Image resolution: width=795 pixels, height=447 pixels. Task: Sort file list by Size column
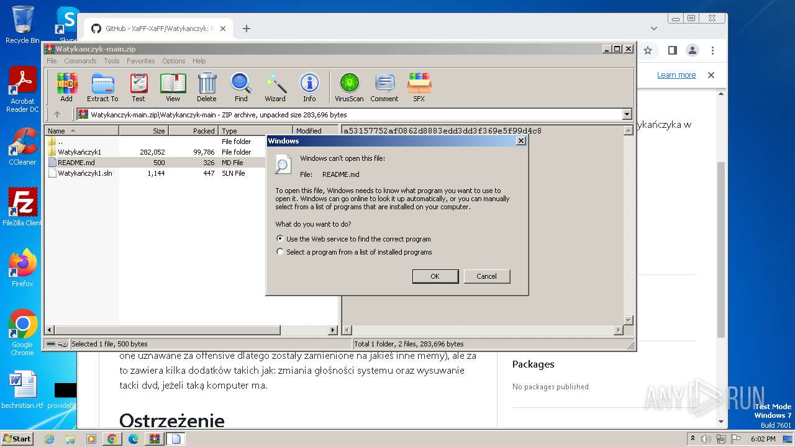point(143,130)
